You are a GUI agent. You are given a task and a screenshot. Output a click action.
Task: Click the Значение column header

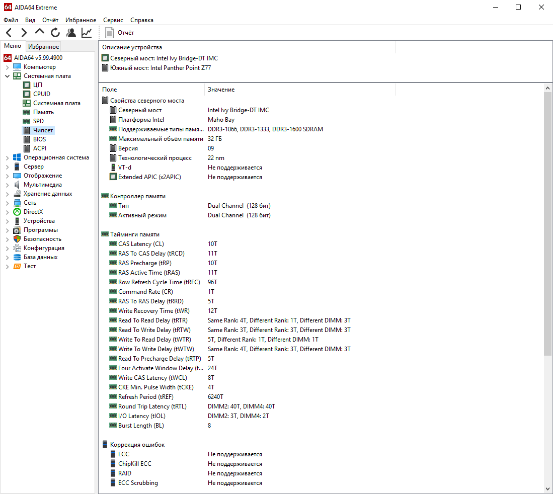300,90
